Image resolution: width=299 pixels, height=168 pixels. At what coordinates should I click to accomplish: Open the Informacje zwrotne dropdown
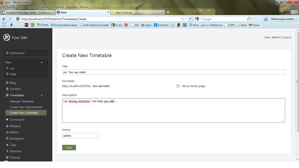(x=284, y=19)
